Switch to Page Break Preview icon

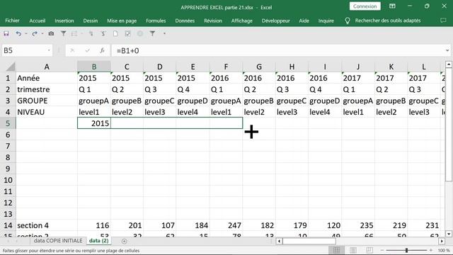[369, 250]
